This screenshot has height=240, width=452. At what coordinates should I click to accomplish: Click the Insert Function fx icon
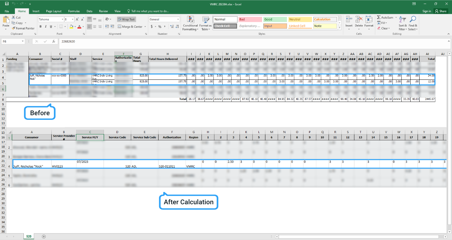pyautogui.click(x=54, y=41)
